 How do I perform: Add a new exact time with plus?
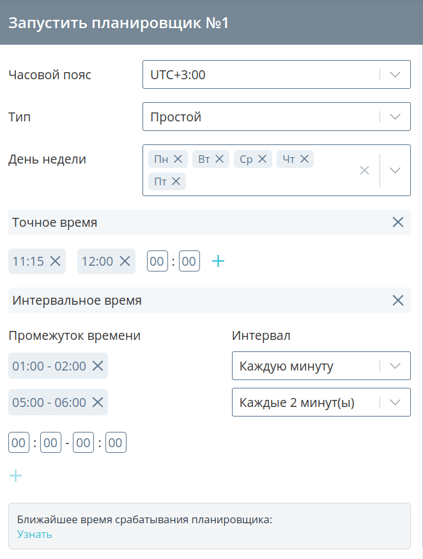(x=219, y=261)
